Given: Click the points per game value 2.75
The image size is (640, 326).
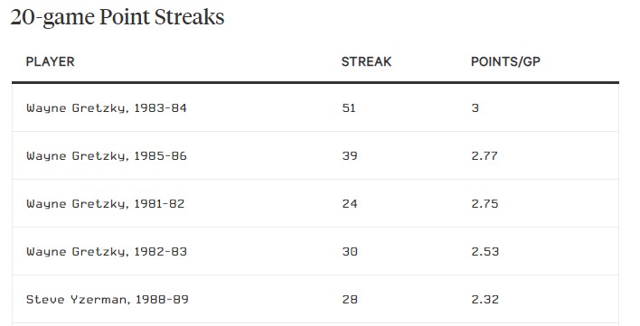Looking at the screenshot, I should pos(485,203).
